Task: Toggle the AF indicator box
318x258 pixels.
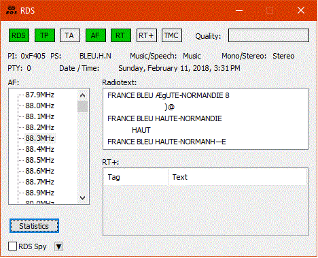Action: [96, 35]
